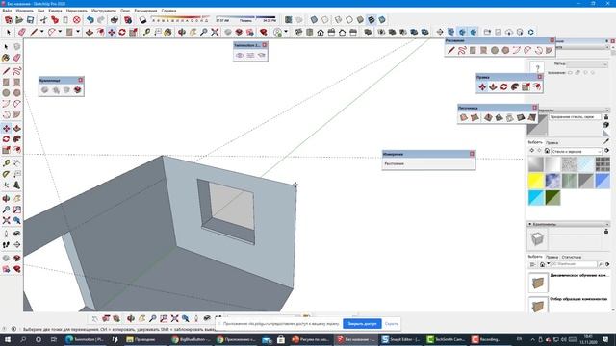616x346 pixels.
Task: Toggle shadows display icon in toolbar
Action: click(x=143, y=19)
